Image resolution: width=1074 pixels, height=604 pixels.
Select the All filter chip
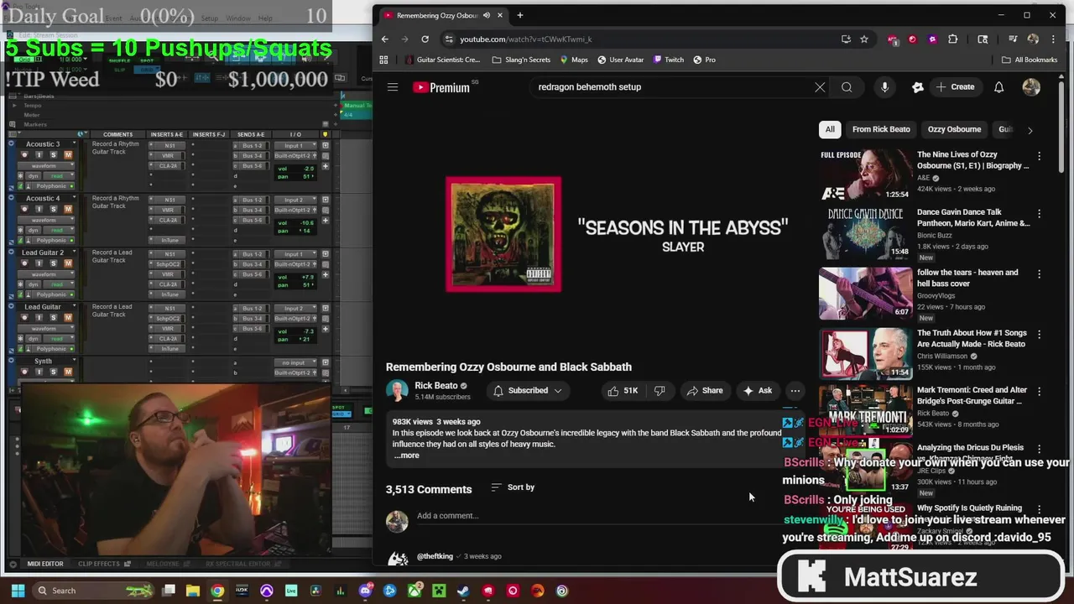(830, 129)
